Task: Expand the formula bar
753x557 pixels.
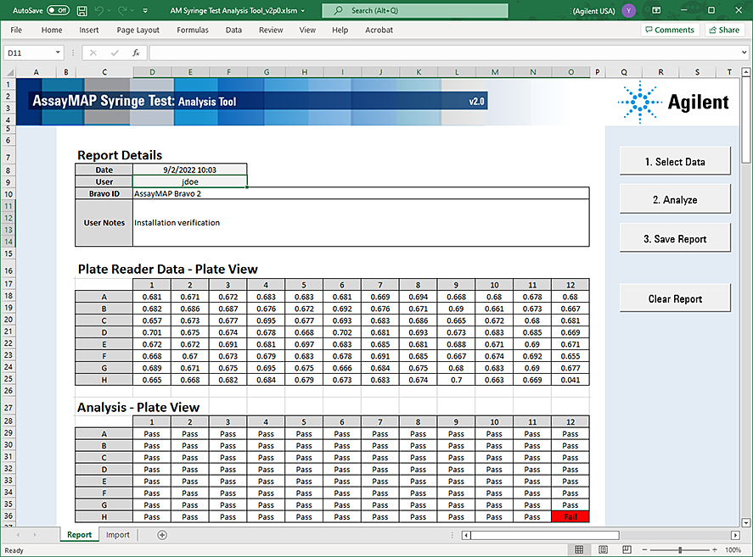Action: (x=744, y=53)
